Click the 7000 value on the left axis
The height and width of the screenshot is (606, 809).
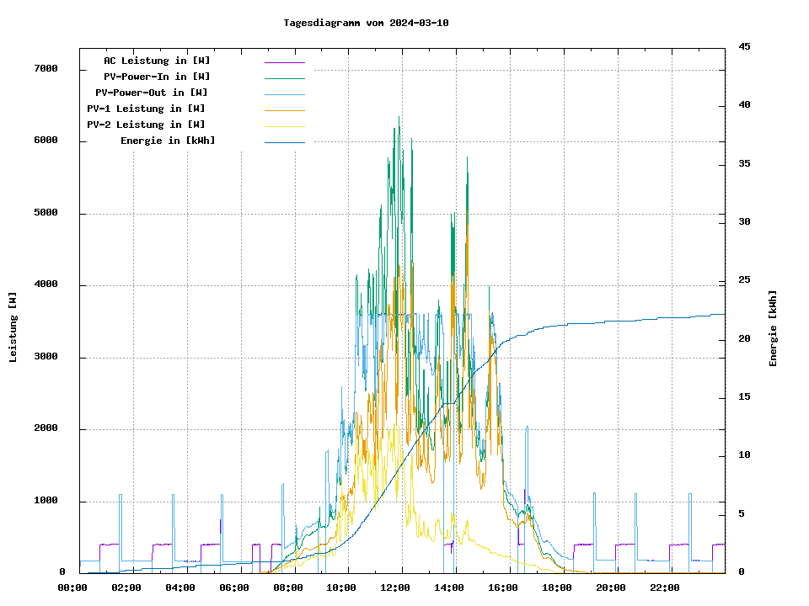click(46, 69)
